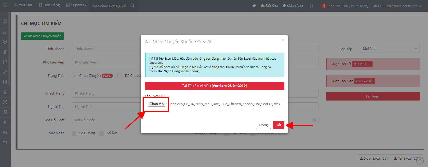Click the sign-in arrow sidebar icon

click(5, 112)
